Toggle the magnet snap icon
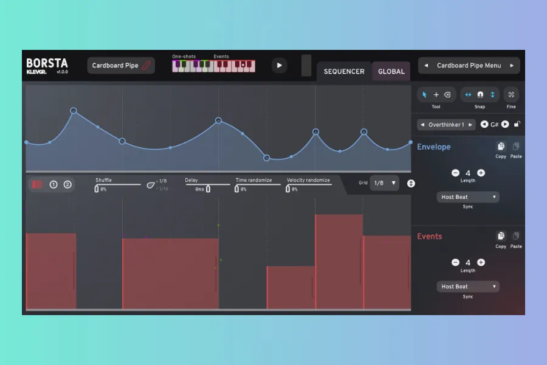Image resolution: width=547 pixels, height=365 pixels. (480, 95)
